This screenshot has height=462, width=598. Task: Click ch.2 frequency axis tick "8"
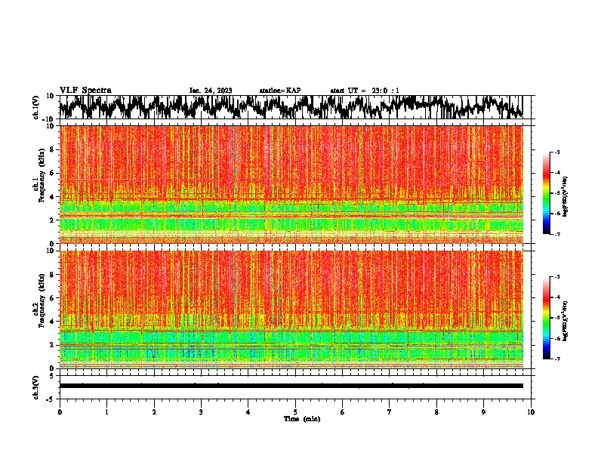click(x=52, y=275)
